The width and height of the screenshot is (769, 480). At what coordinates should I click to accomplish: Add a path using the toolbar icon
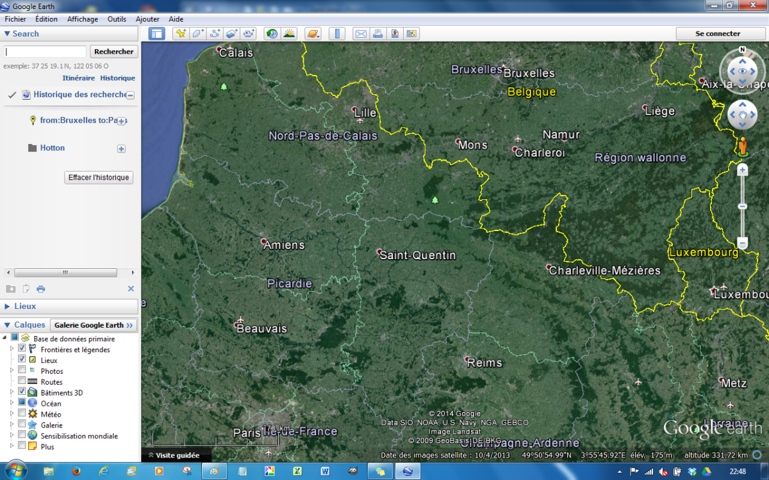[215, 34]
